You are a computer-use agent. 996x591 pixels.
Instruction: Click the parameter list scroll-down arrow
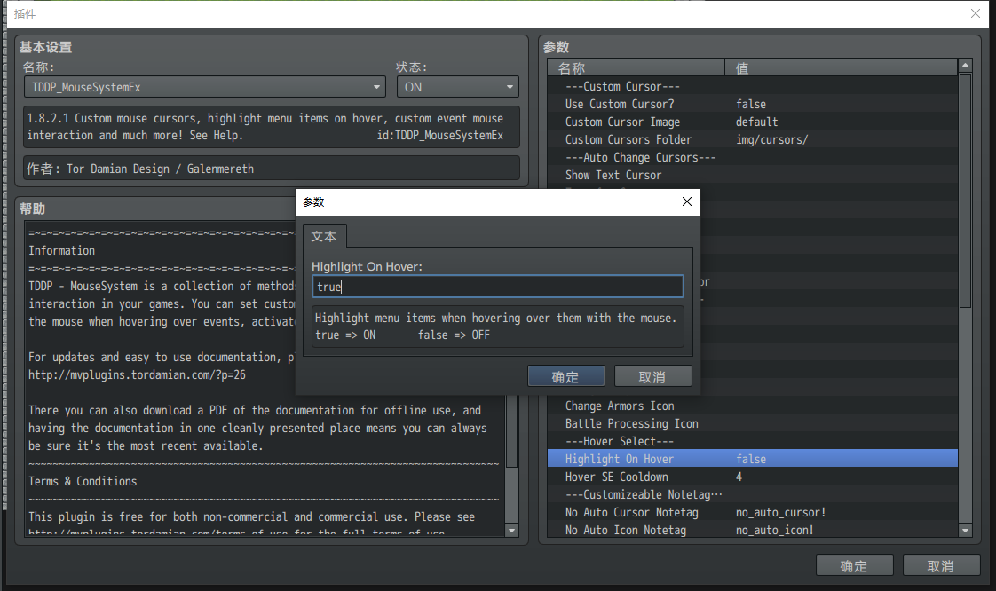(966, 530)
